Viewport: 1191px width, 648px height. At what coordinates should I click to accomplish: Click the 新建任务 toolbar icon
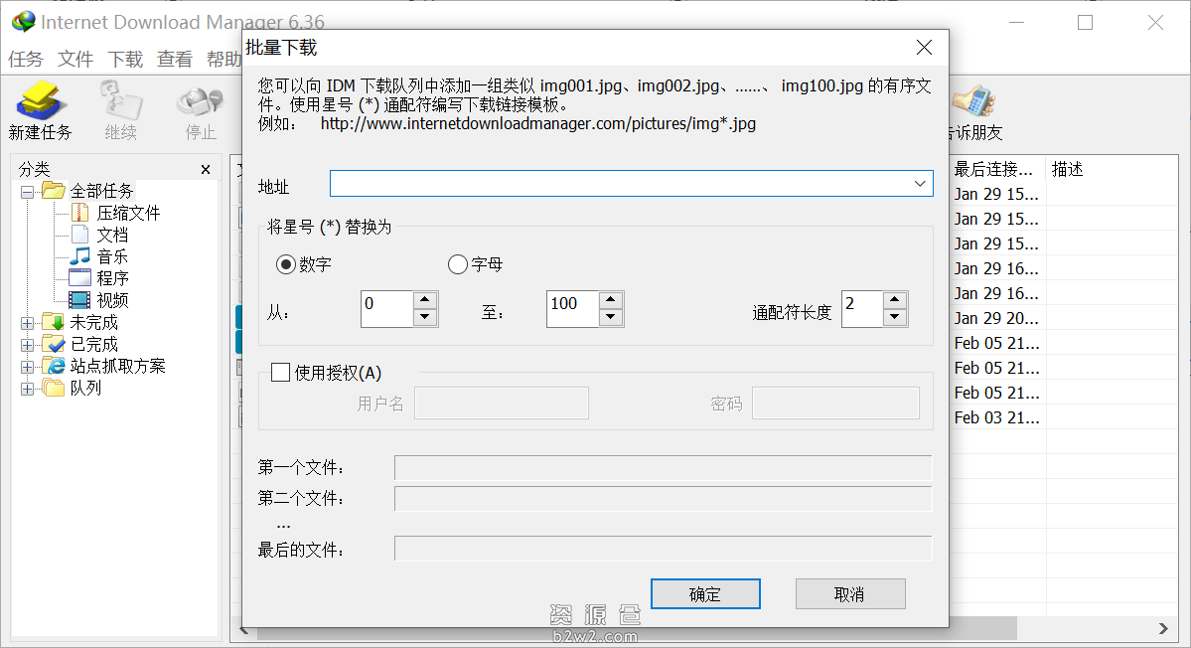[40, 102]
